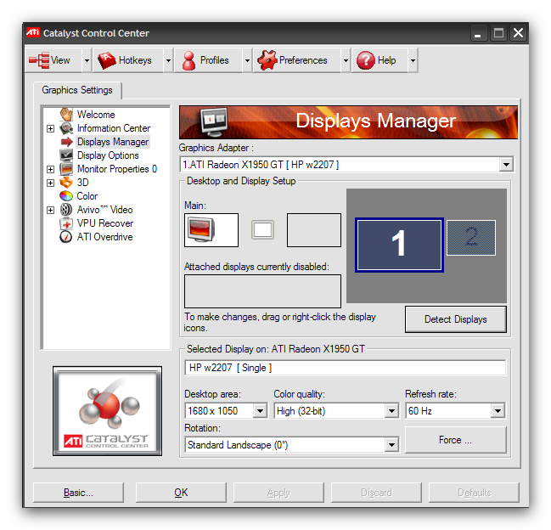Viewport: 551px width, 530px height.
Task: Open the Desktop area resolution dropdown
Action: [x=260, y=411]
